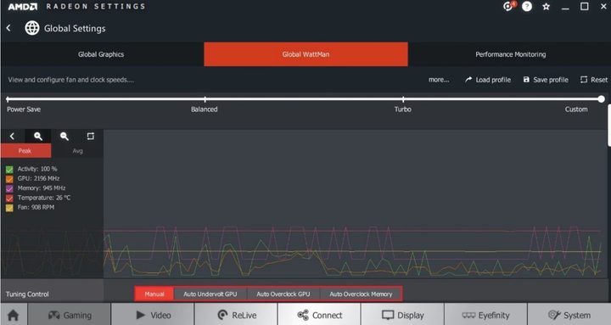
Task: Click the Global Settings globe icon
Action: [x=32, y=28]
